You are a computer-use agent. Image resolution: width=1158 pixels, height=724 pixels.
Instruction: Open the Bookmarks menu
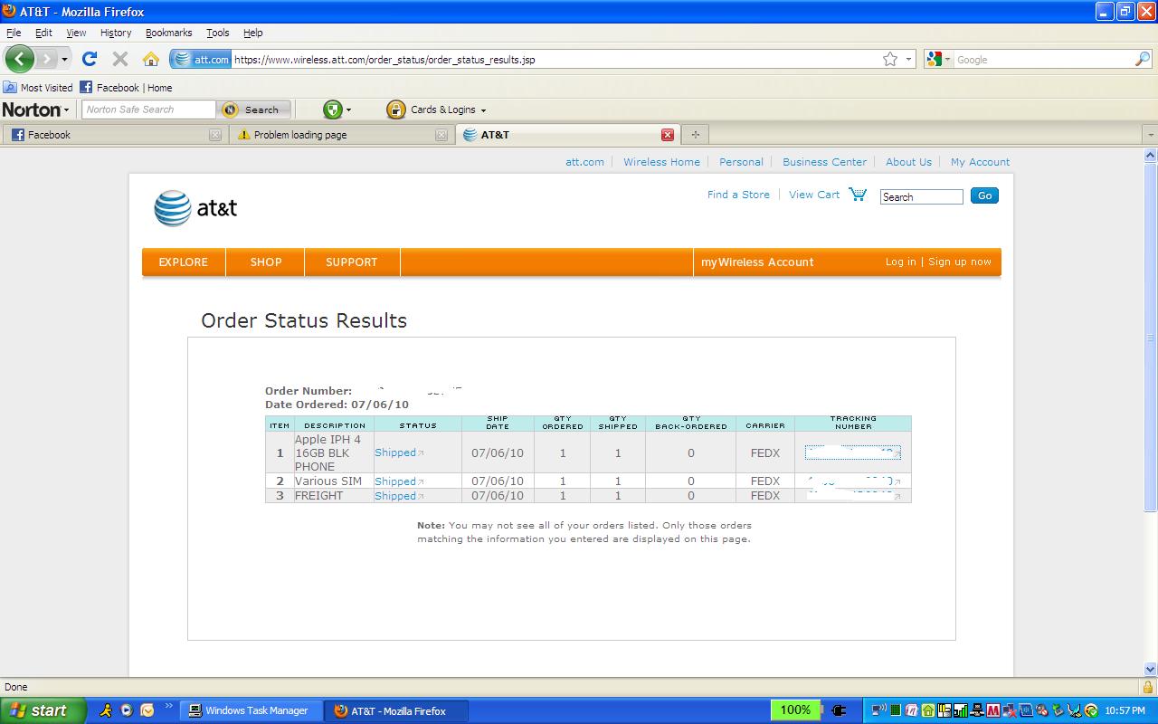(x=168, y=33)
